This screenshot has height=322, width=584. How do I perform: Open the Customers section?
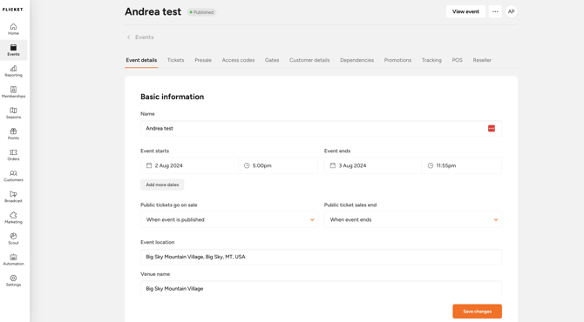pyautogui.click(x=13, y=176)
